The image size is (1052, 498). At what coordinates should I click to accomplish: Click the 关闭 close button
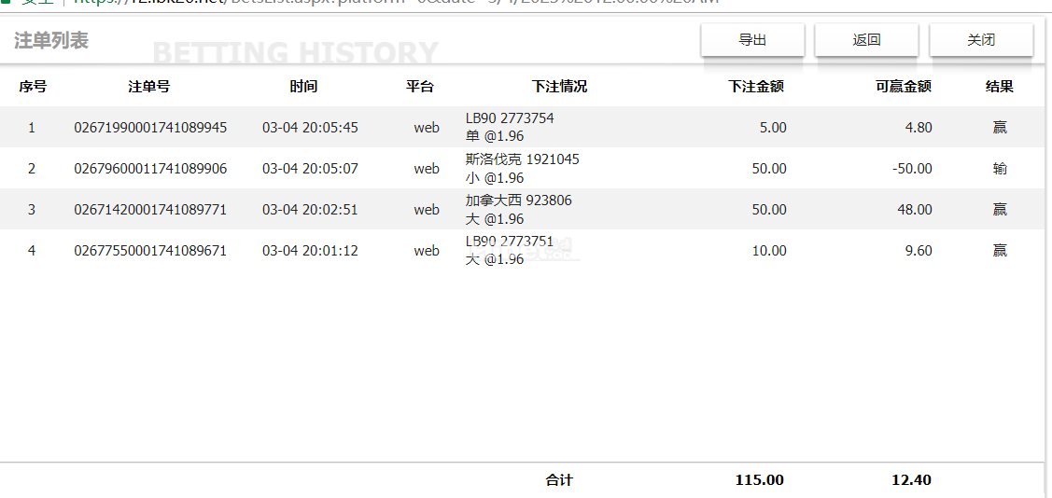point(981,40)
